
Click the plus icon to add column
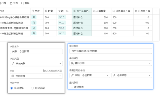point(156,11)
